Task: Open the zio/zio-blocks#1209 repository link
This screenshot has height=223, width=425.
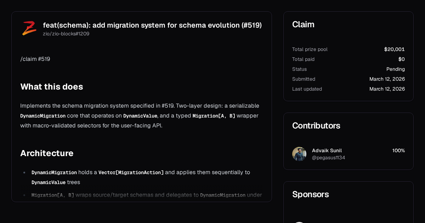Action: pos(66,34)
